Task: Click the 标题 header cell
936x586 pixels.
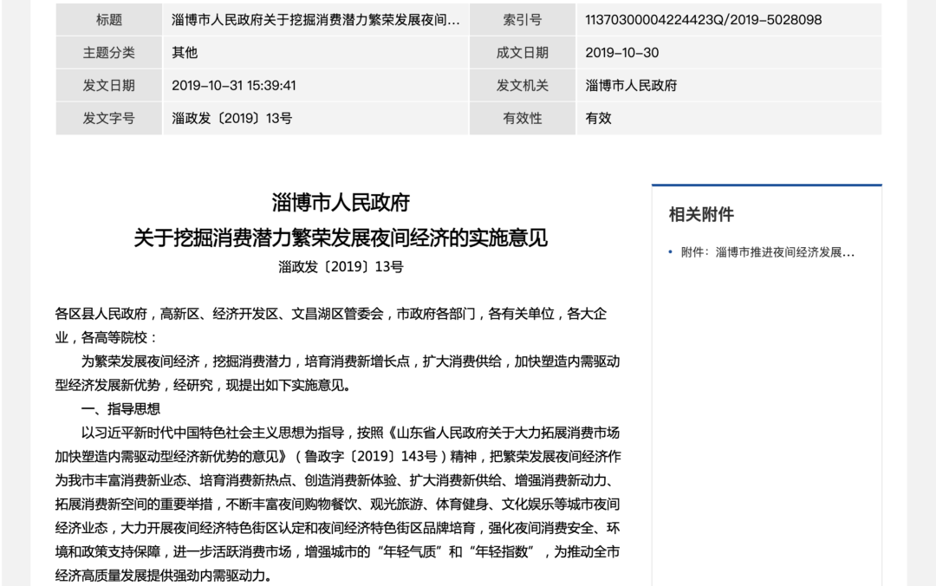Action: coord(108,20)
